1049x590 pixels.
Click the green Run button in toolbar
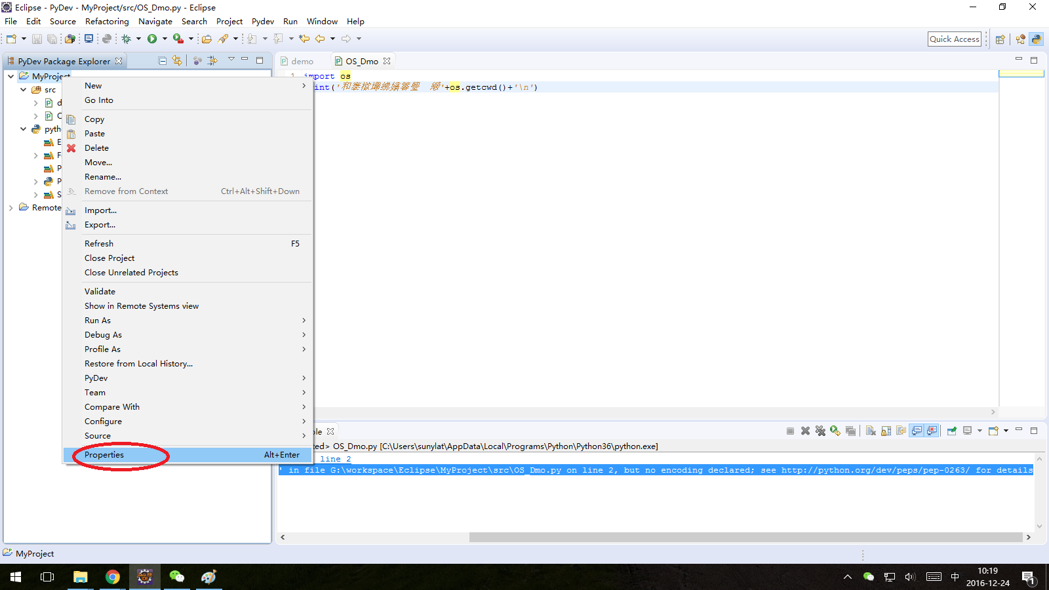tap(152, 39)
